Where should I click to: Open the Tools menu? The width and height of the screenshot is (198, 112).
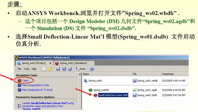(26, 69)
